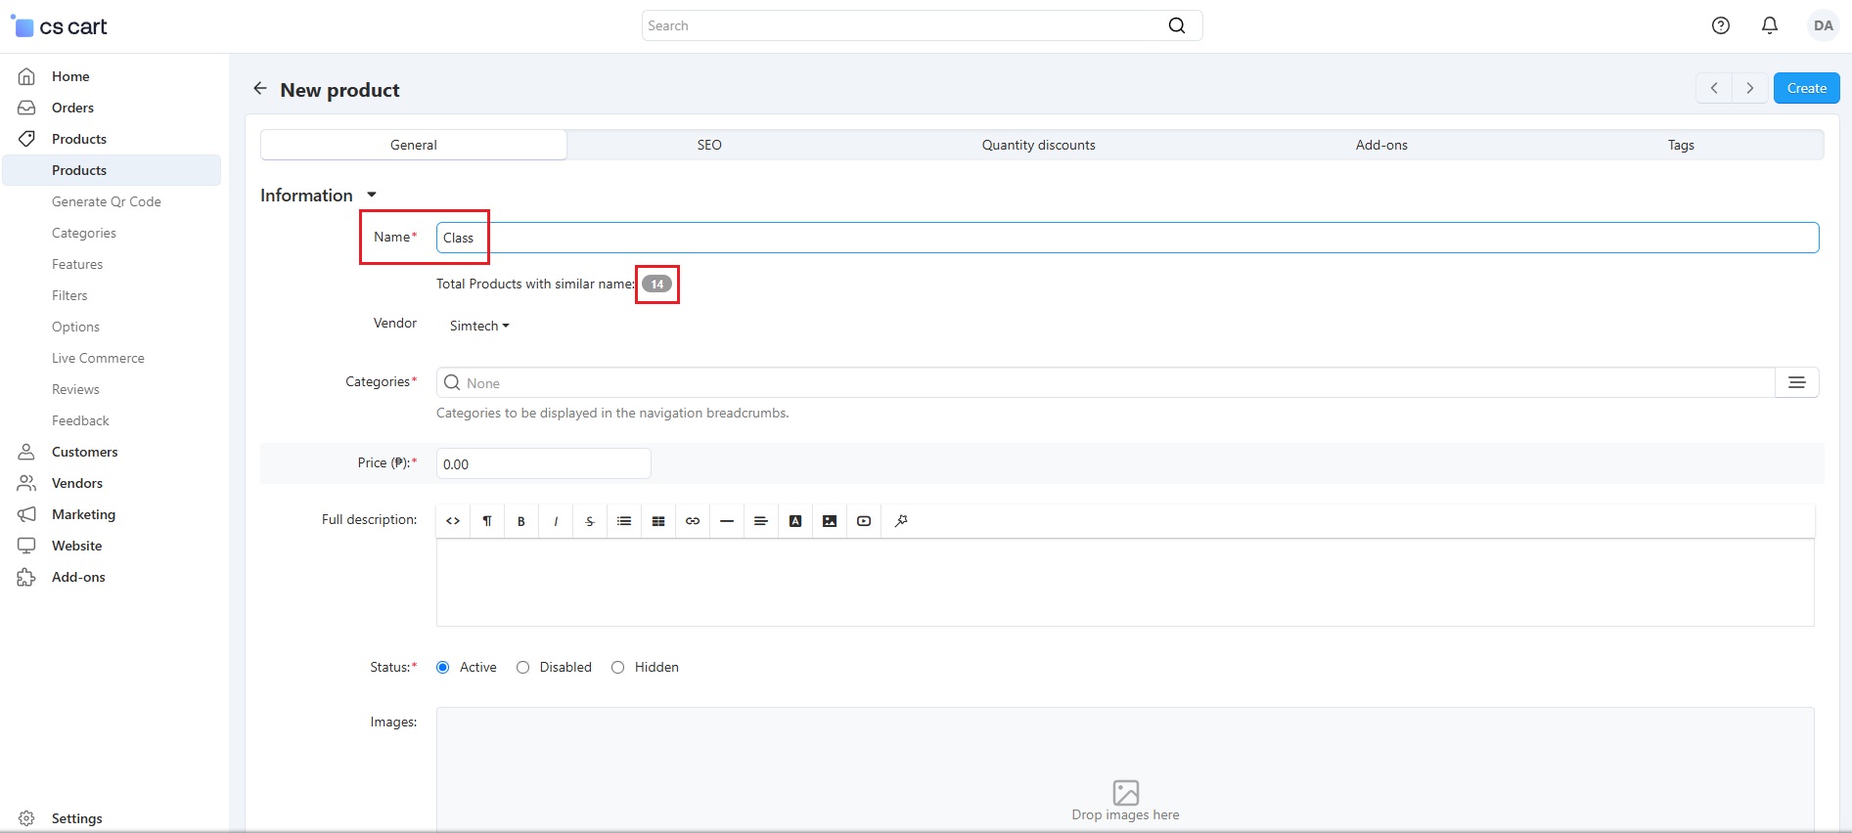1852x833 pixels.
Task: Set status to Disabled
Action: [x=523, y=667]
